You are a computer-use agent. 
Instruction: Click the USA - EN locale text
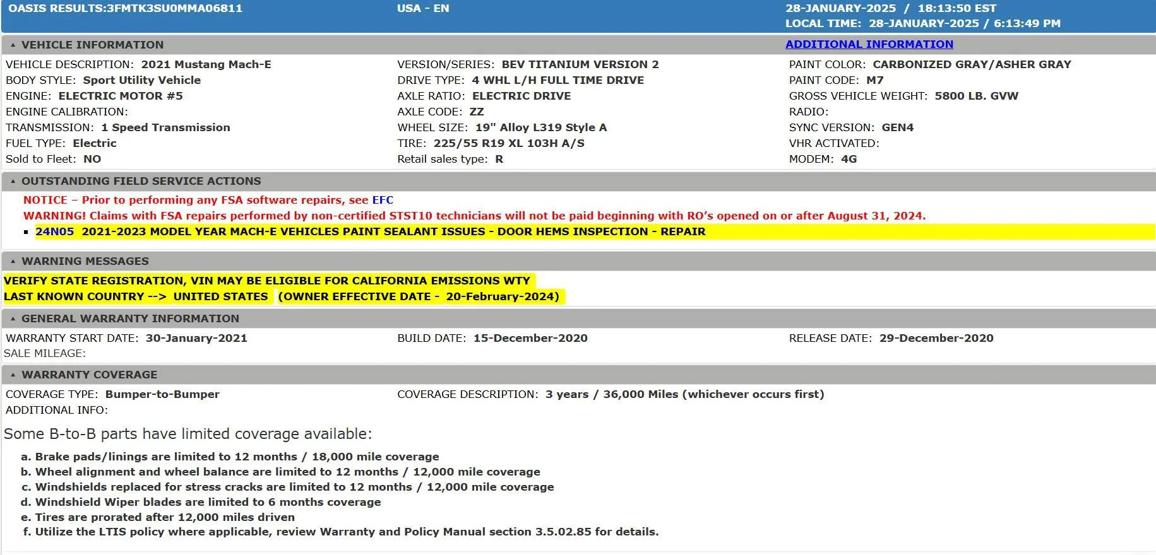[x=423, y=8]
